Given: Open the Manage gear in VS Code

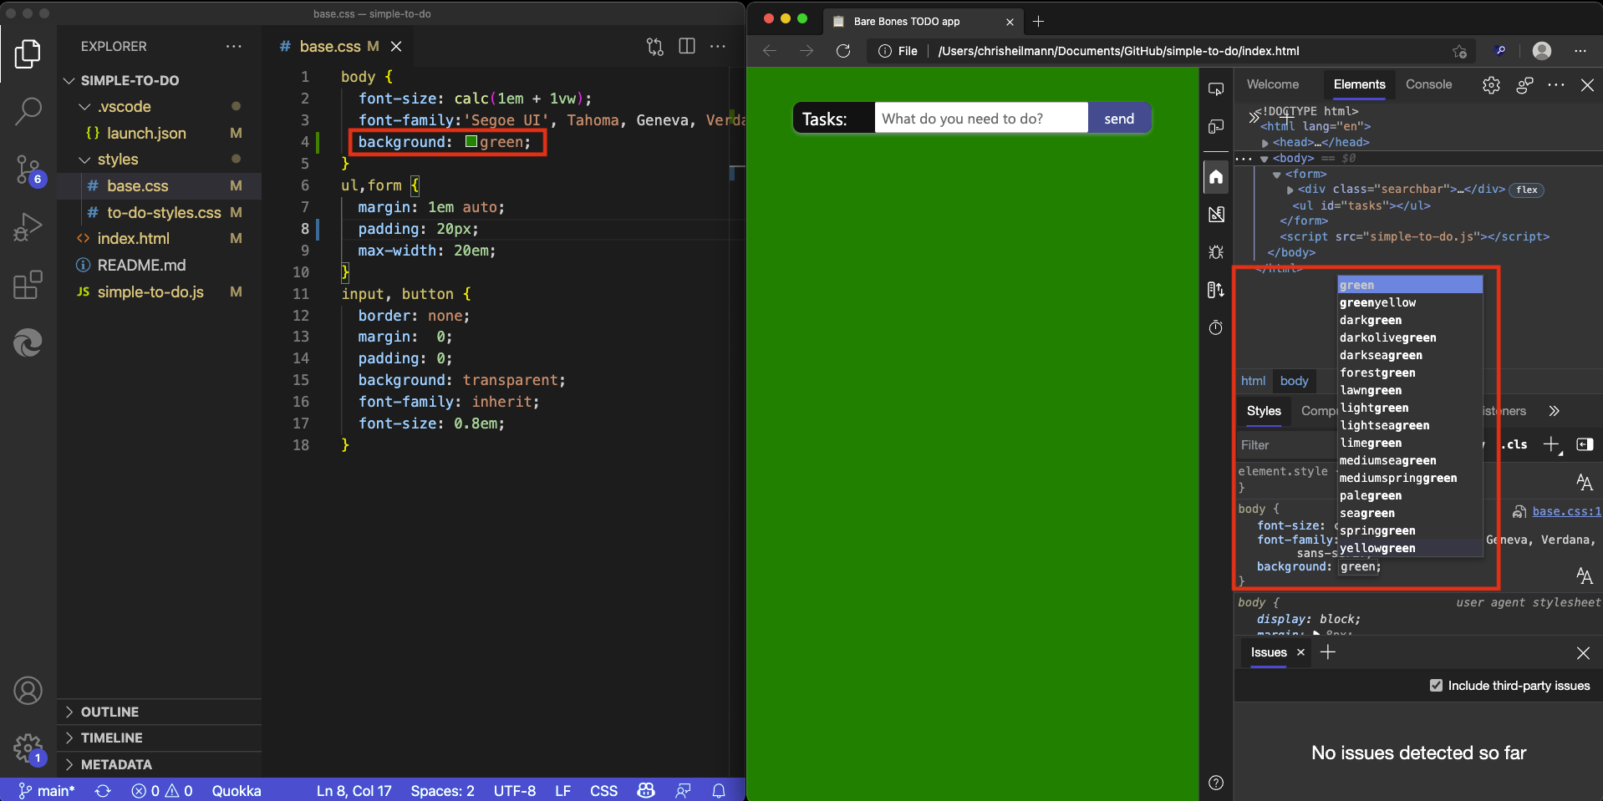Looking at the screenshot, I should coord(28,748).
